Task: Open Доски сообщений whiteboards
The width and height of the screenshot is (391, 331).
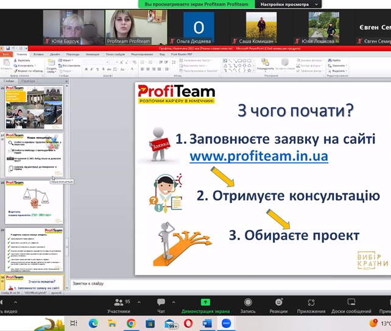Action: tap(351, 306)
